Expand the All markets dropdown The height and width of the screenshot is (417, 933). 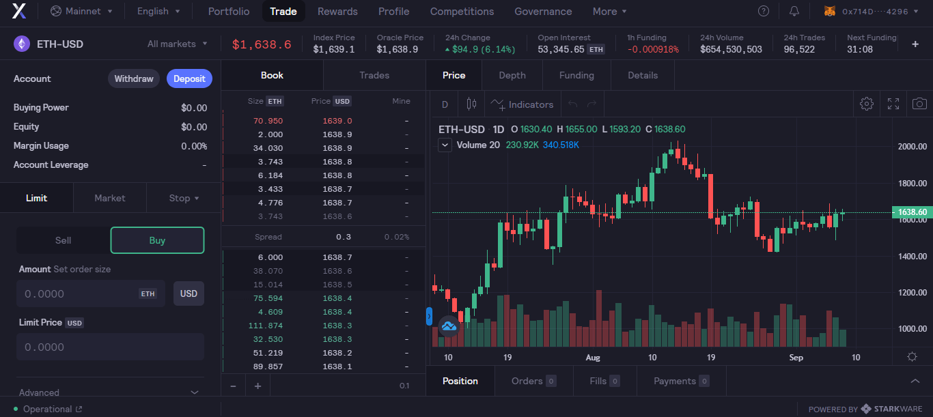coord(176,44)
